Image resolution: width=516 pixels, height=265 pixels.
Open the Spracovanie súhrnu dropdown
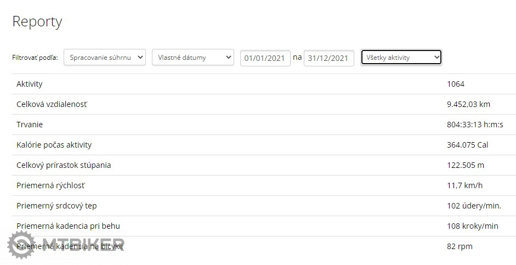coord(104,57)
